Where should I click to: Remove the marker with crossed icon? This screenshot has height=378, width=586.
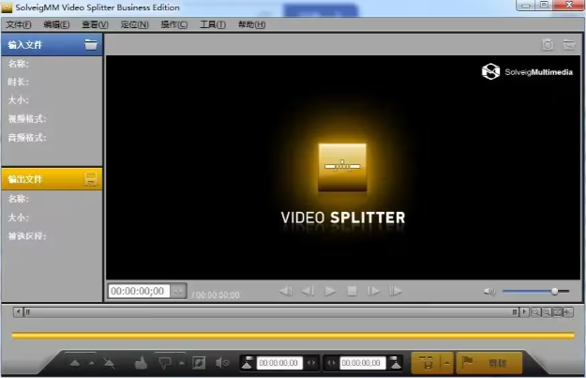point(109,363)
